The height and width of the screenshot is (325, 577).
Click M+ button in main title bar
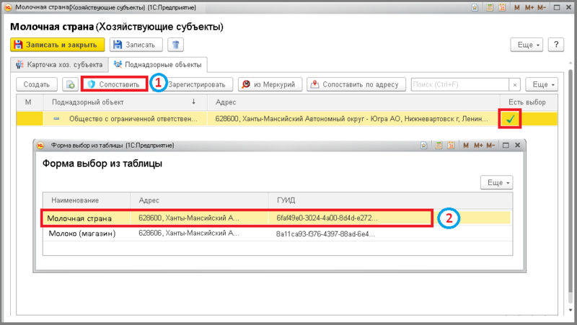pyautogui.click(x=529, y=7)
